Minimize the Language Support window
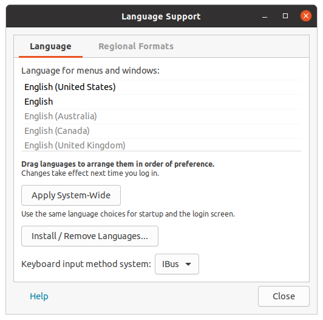Screen dimensions: 323x320 tap(265, 16)
